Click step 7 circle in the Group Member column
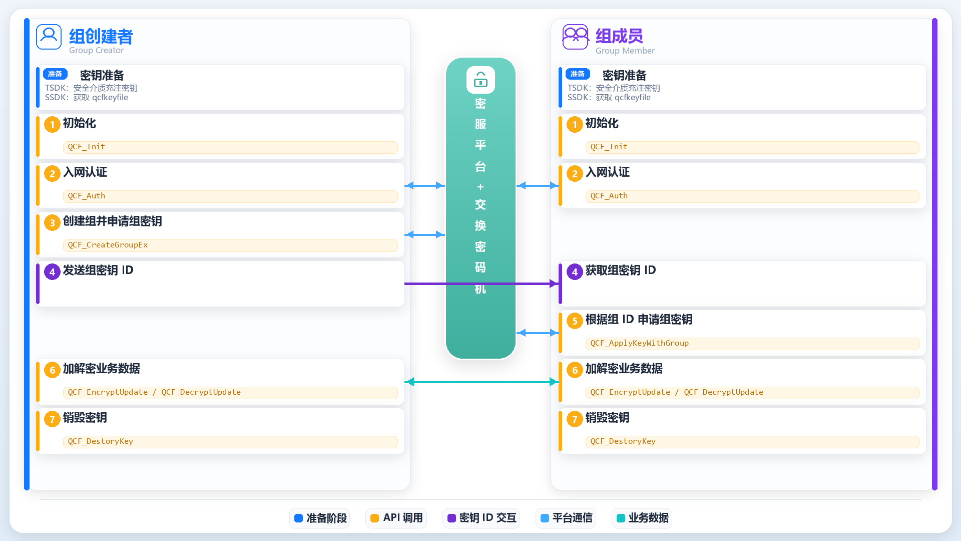 (x=575, y=419)
